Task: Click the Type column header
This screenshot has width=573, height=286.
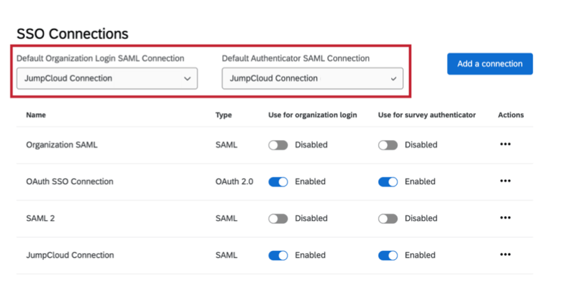Action: (x=223, y=115)
